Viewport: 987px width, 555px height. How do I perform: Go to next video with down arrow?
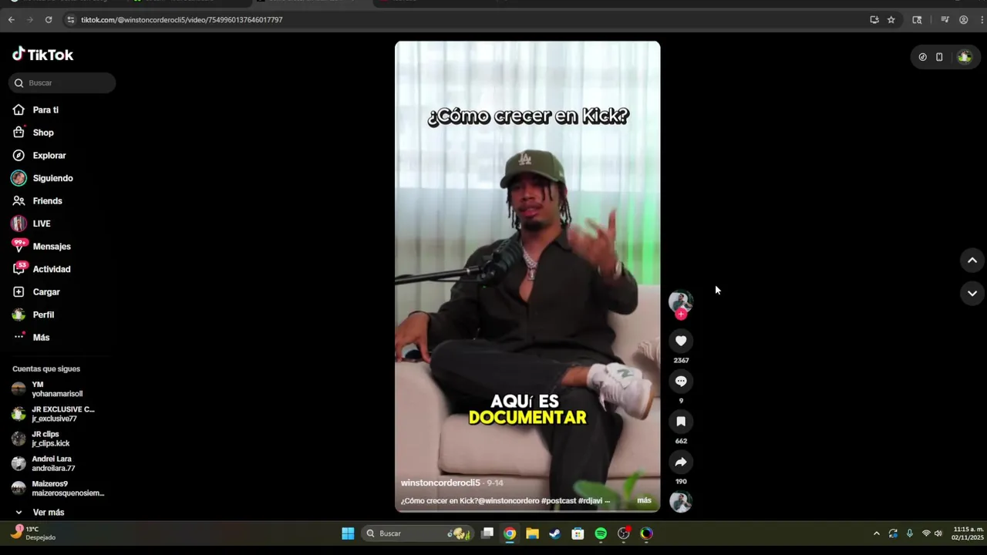[972, 293]
